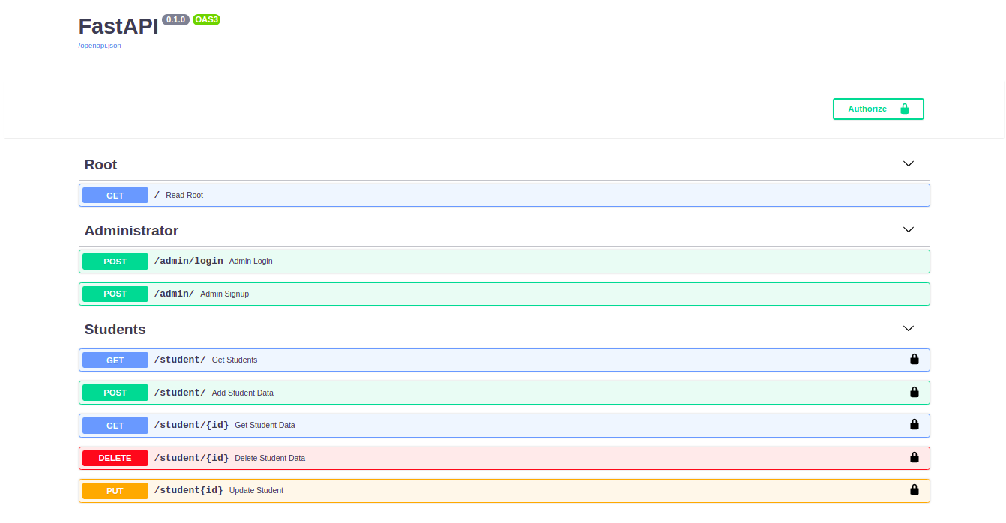Expand POST /student/ Add Student Data endpoint
The width and height of the screenshot is (1006, 523).
click(x=504, y=393)
